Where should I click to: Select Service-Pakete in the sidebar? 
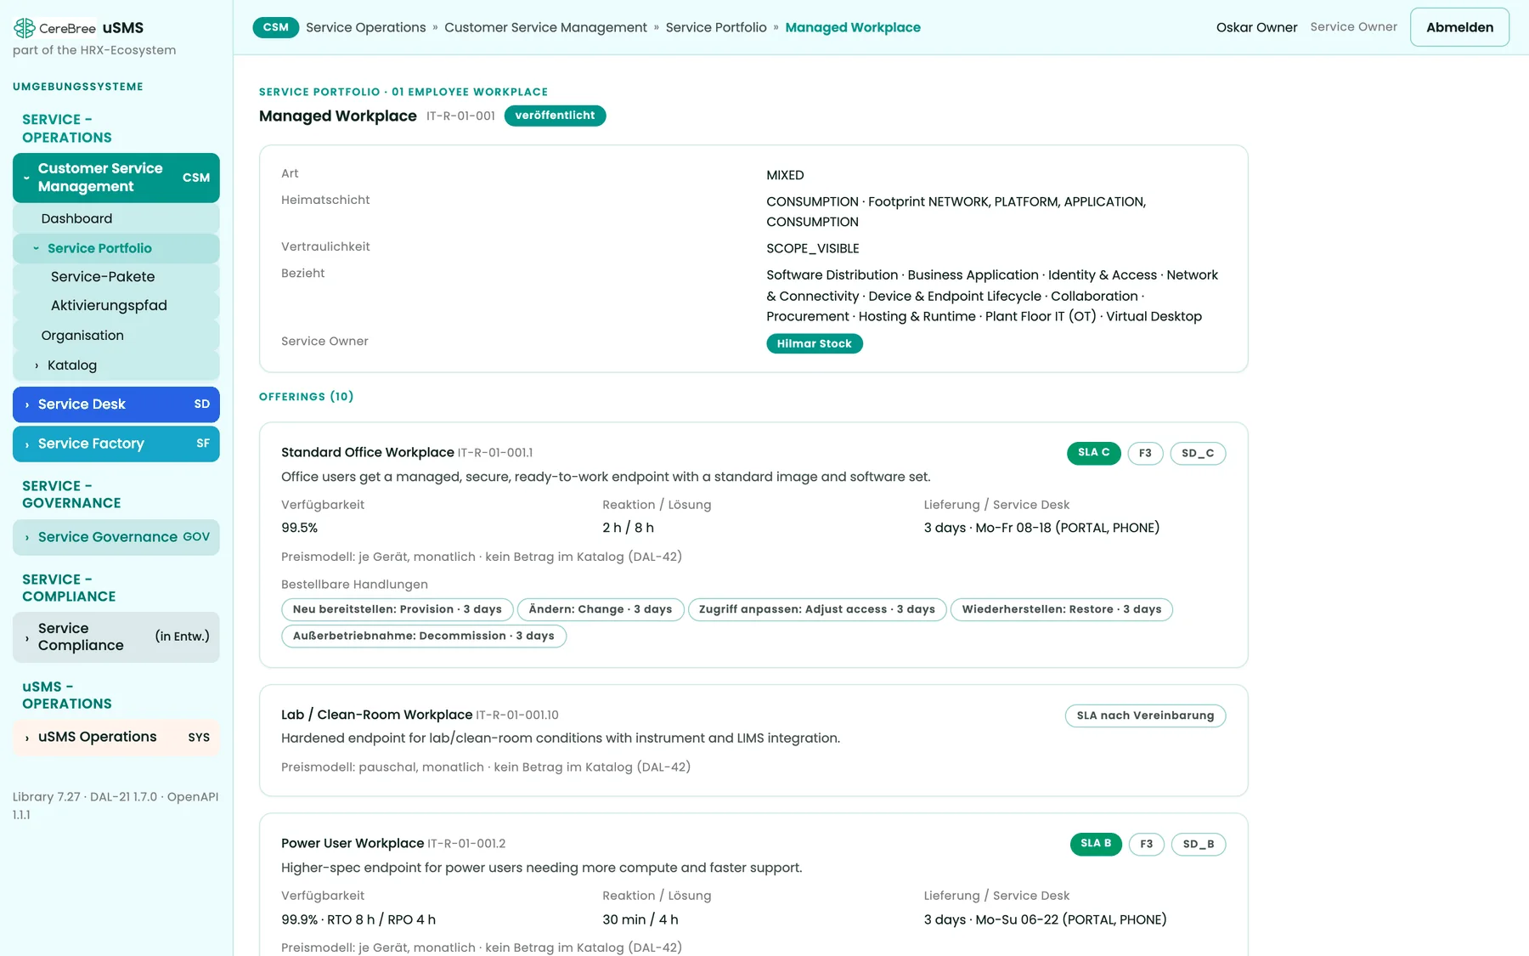pyautogui.click(x=116, y=277)
